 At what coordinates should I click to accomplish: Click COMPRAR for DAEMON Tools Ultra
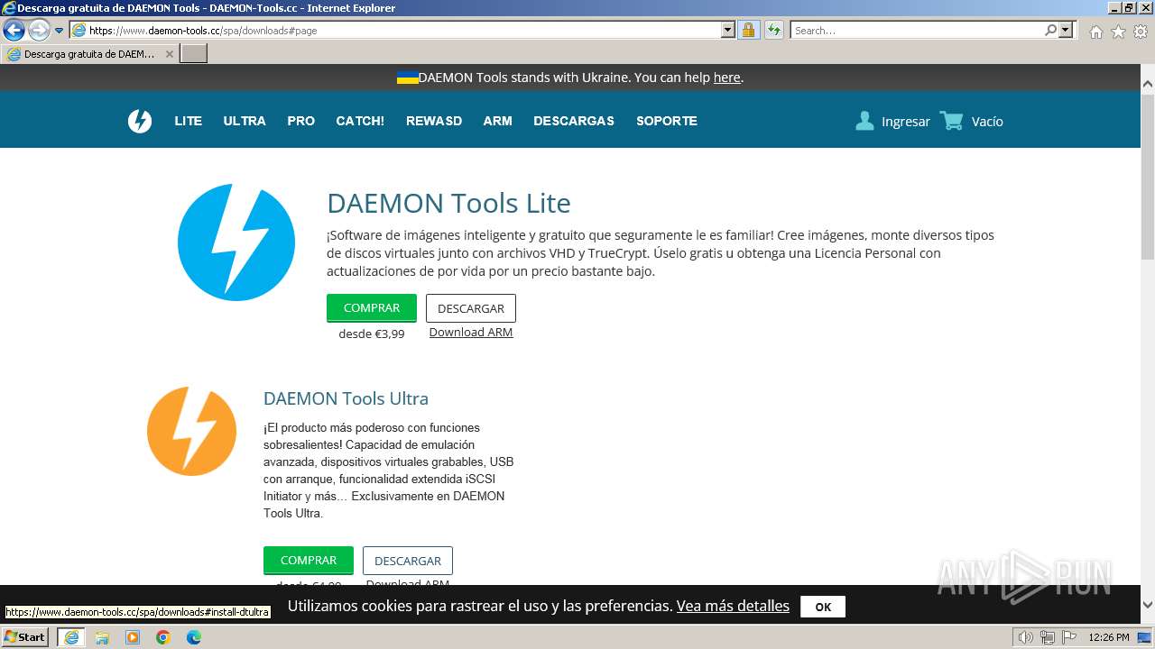coord(309,561)
